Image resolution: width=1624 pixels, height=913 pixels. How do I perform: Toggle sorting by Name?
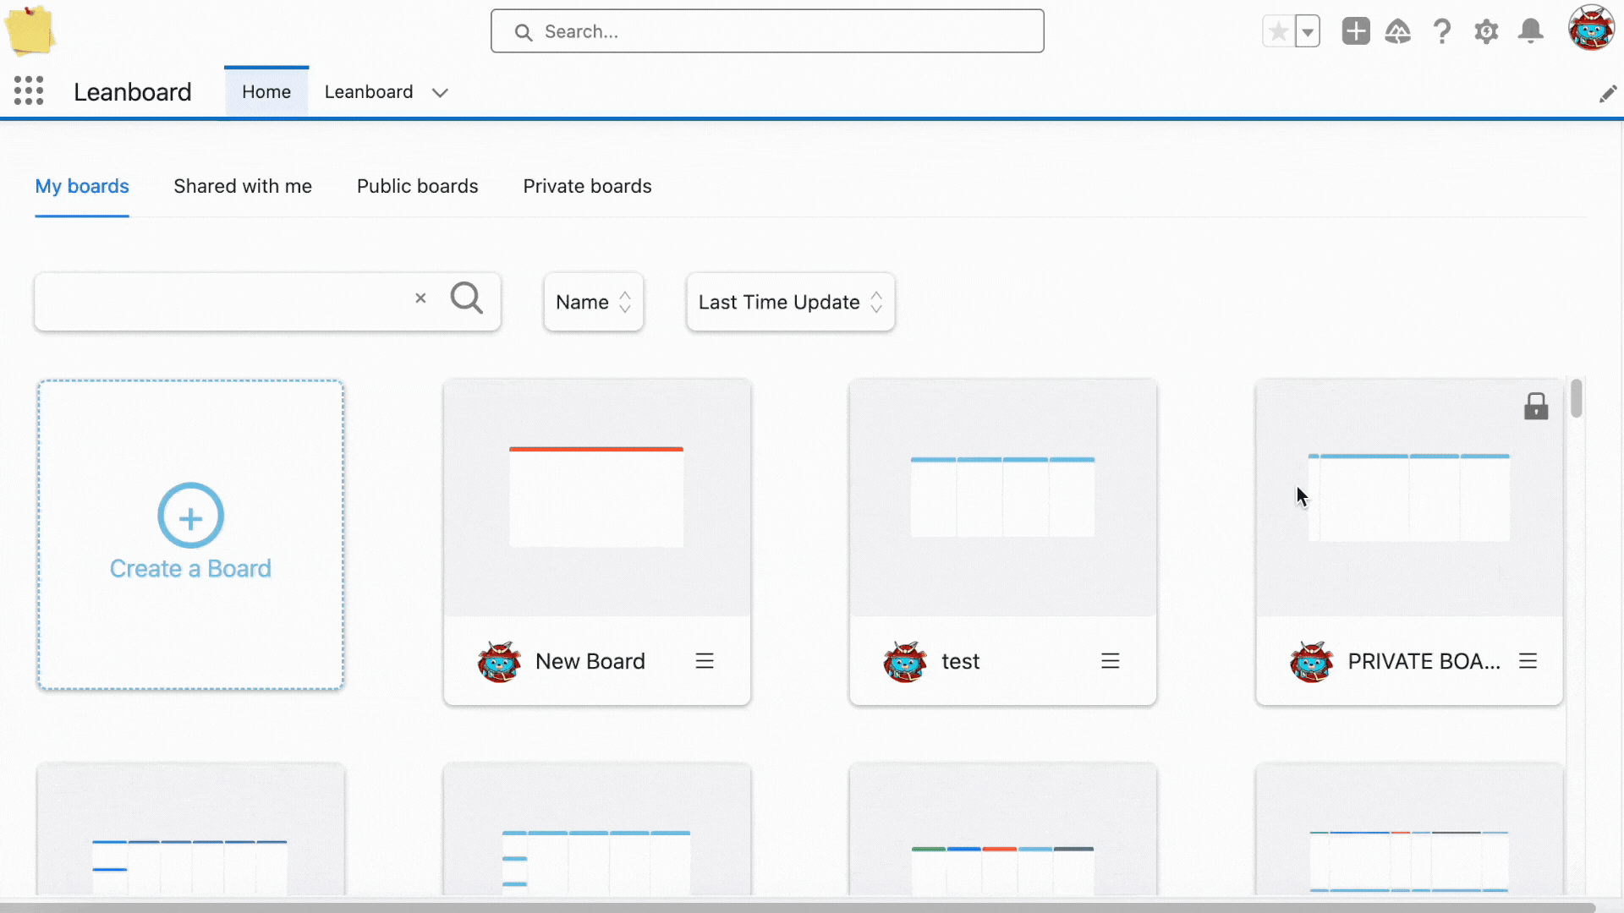click(593, 302)
